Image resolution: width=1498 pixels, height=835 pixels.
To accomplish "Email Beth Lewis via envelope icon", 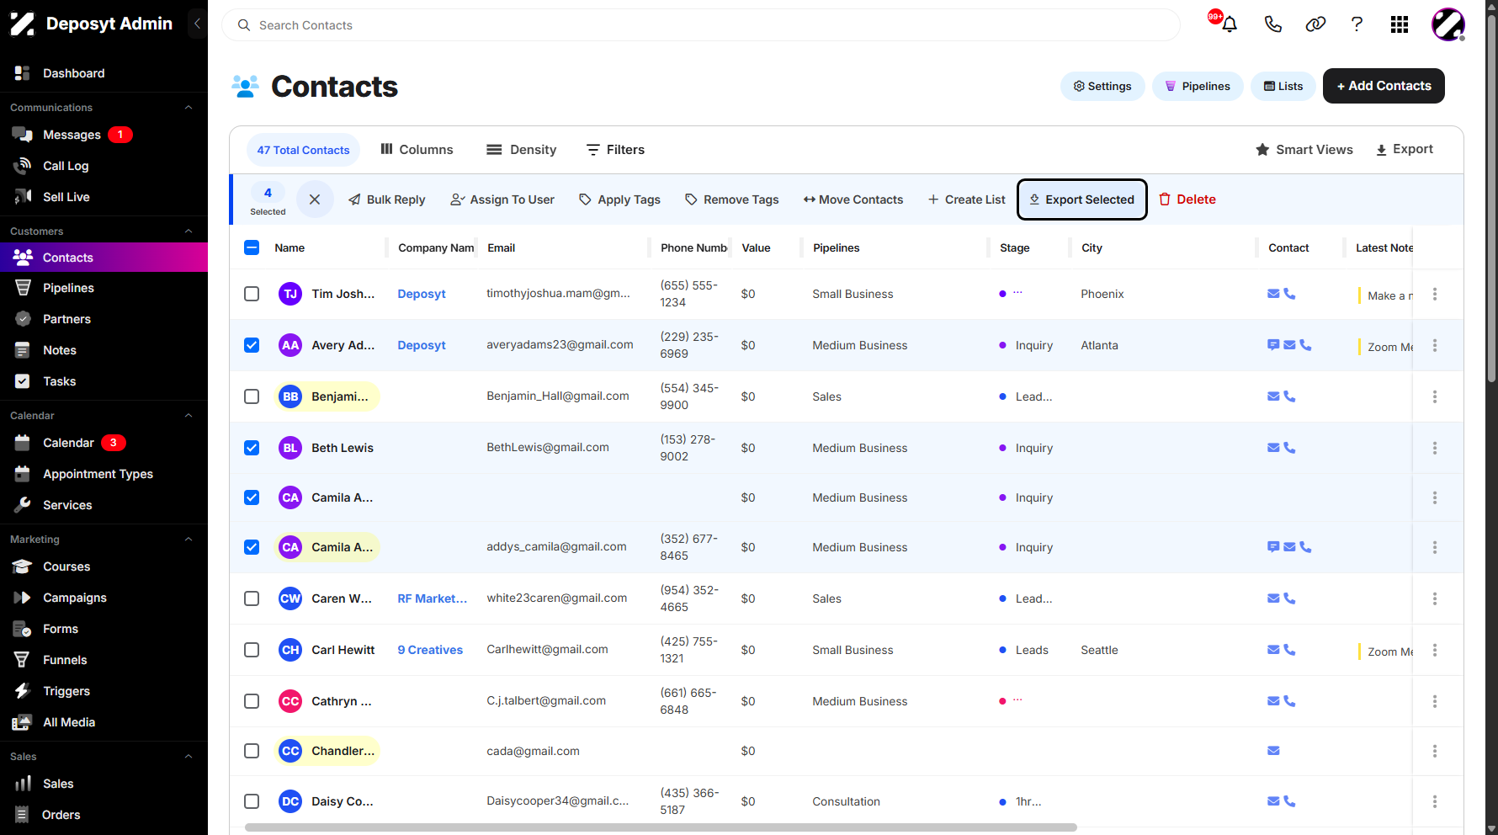I will click(1273, 448).
